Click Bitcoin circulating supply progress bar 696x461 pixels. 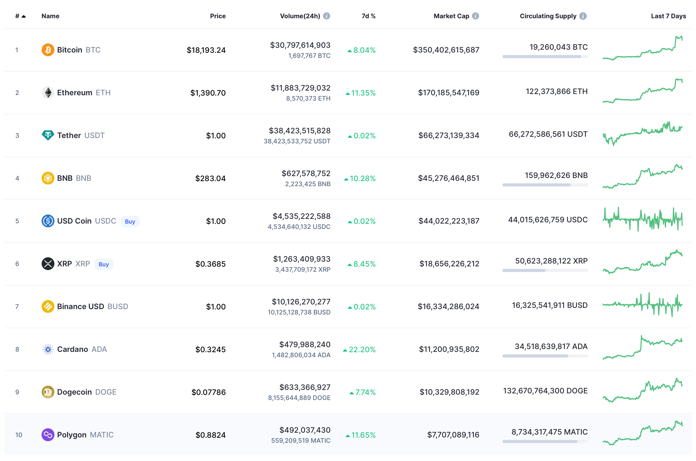545,57
